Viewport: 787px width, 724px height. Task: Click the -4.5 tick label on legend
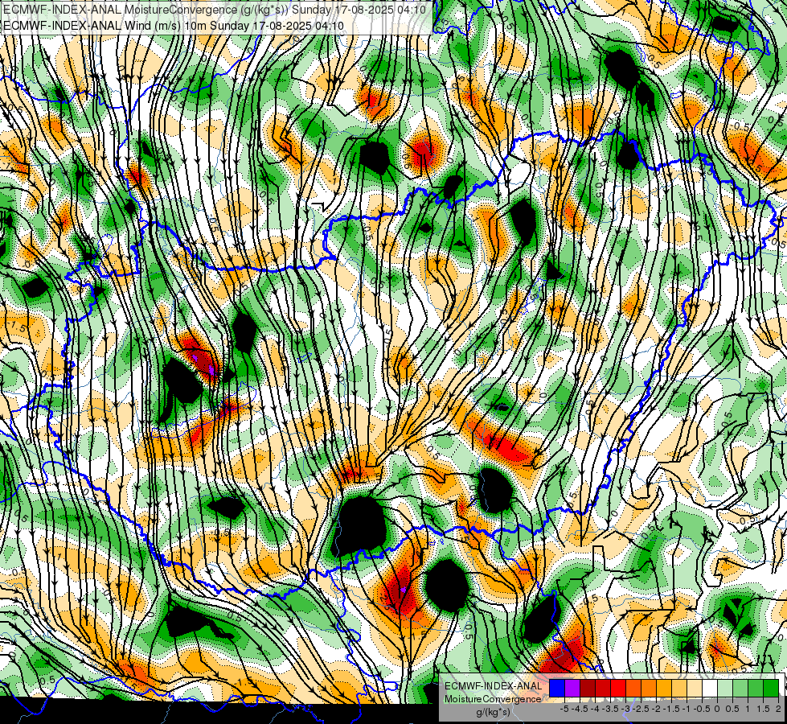580,709
